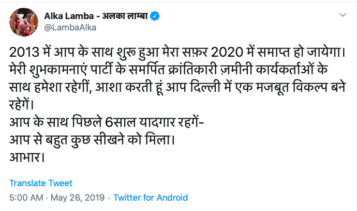The width and height of the screenshot is (357, 211).
Task: Open the "5:00 AM · May 26, 2019" timestamp
Action: point(57,198)
